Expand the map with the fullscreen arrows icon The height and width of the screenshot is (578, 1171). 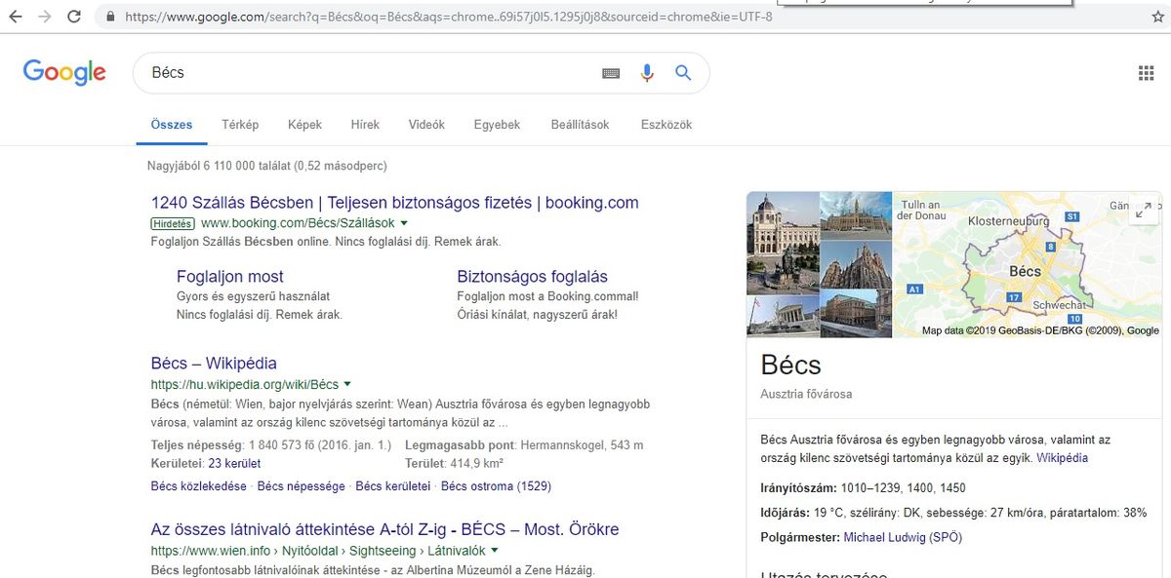point(1144,210)
